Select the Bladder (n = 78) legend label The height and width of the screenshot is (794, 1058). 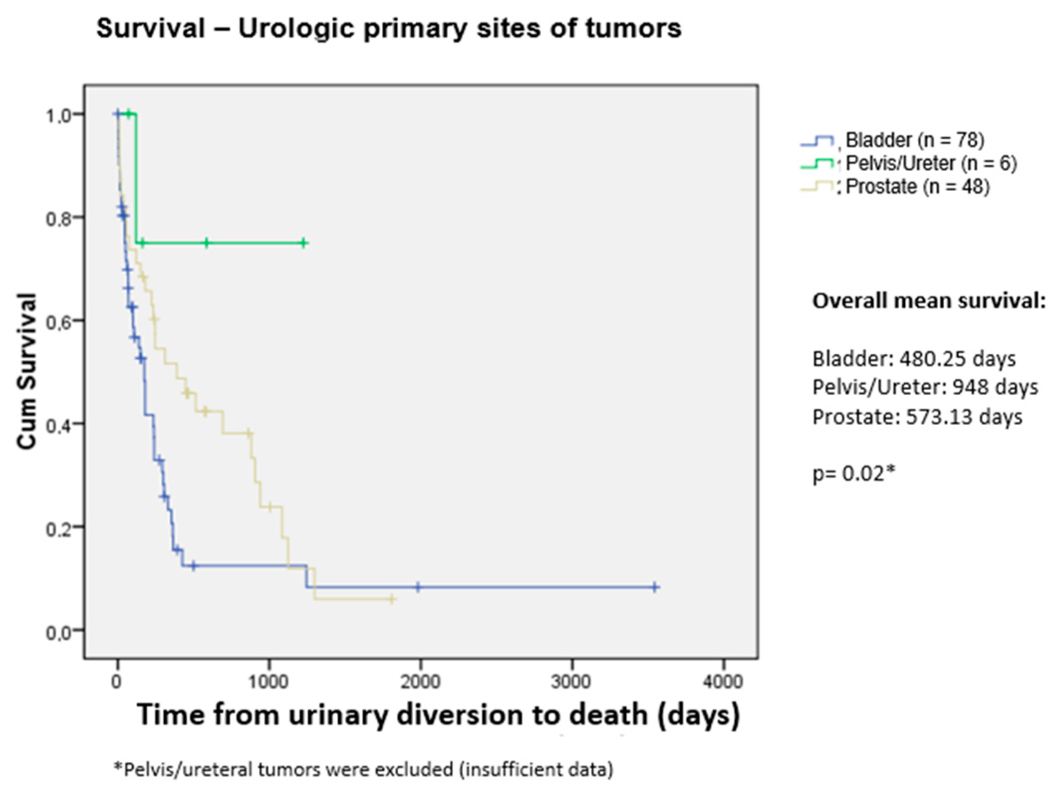click(915, 140)
